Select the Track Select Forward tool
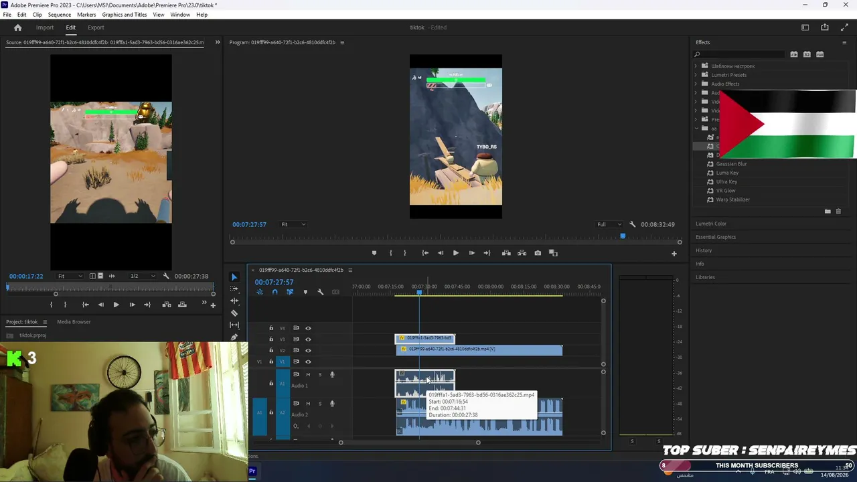The image size is (857, 482). click(234, 289)
